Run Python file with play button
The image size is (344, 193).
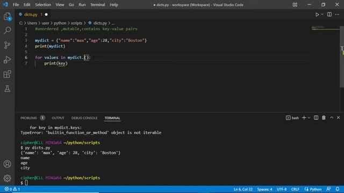(317, 14)
